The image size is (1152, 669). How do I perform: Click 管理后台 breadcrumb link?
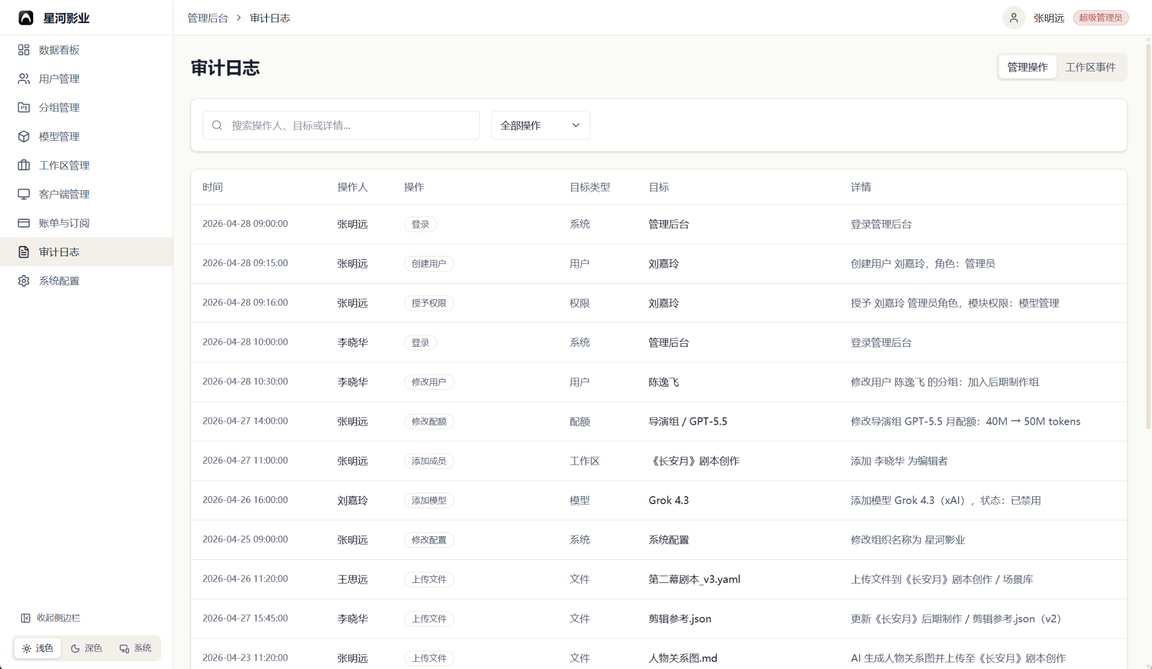pos(208,18)
